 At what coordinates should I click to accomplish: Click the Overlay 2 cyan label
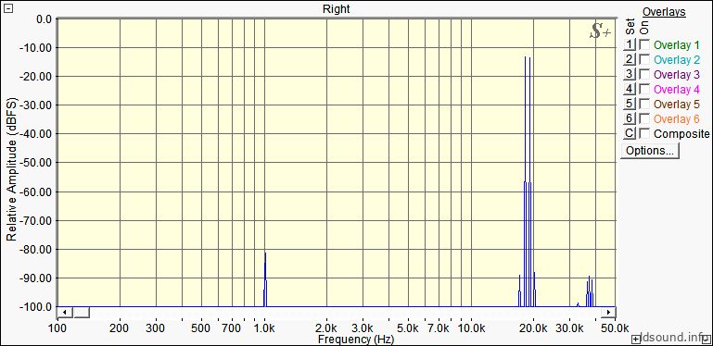point(677,60)
